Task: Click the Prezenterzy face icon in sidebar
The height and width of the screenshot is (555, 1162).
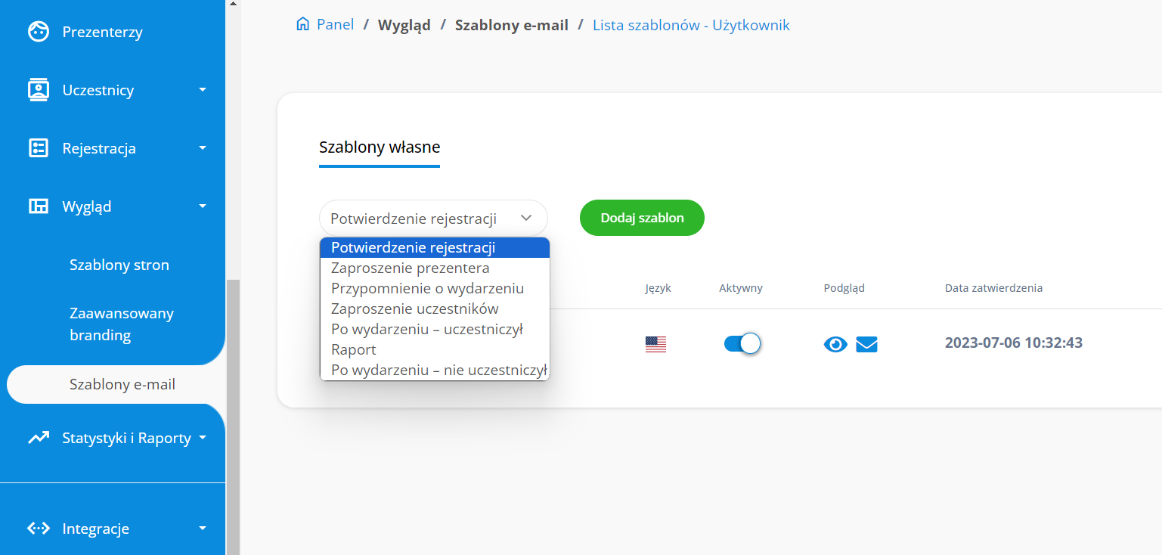Action: click(x=38, y=32)
